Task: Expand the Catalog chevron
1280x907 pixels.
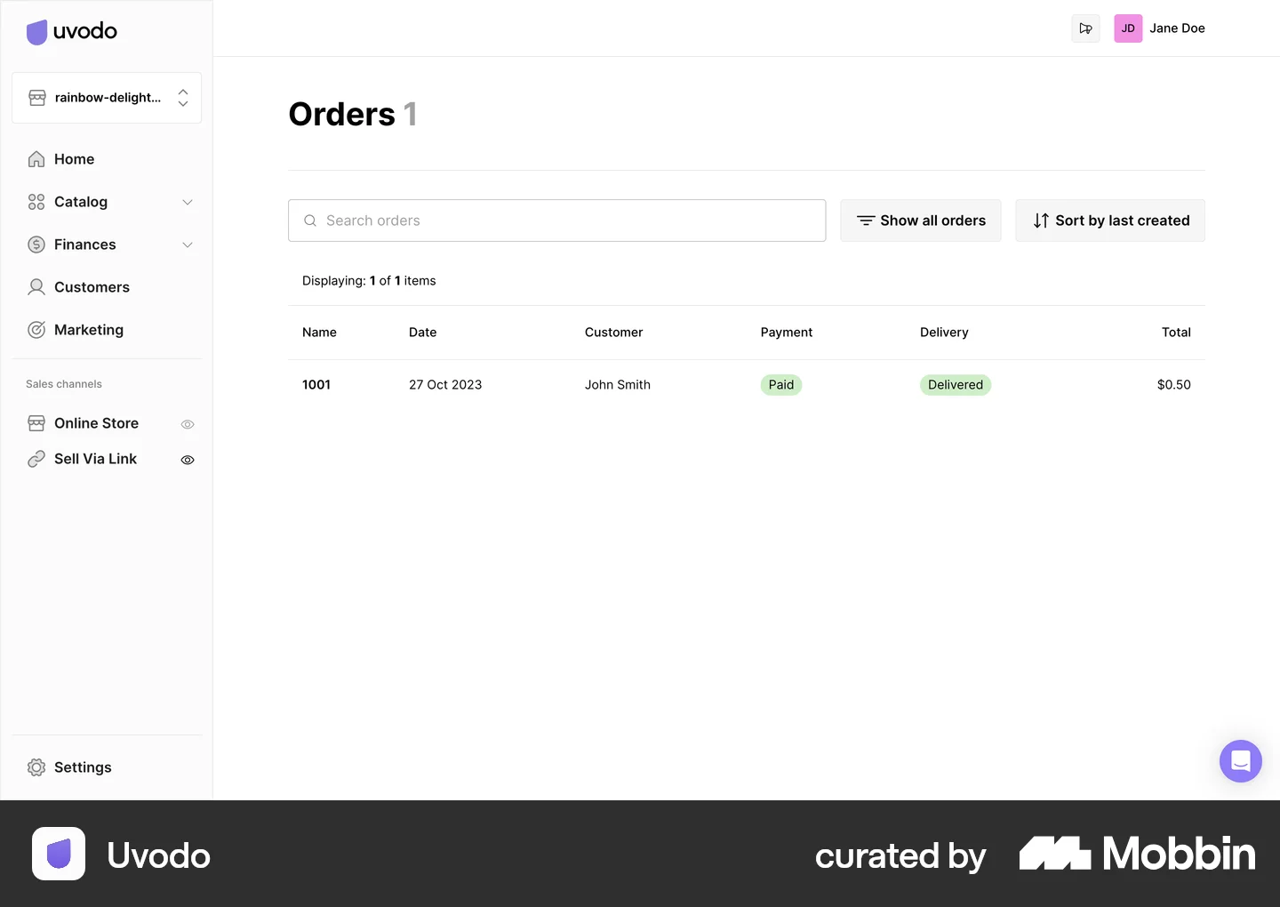Action: click(188, 202)
